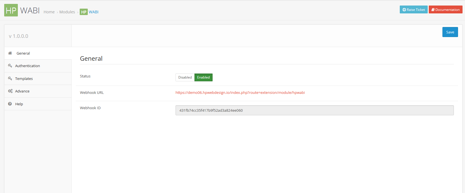Click the Webhook ID label

click(x=90, y=108)
